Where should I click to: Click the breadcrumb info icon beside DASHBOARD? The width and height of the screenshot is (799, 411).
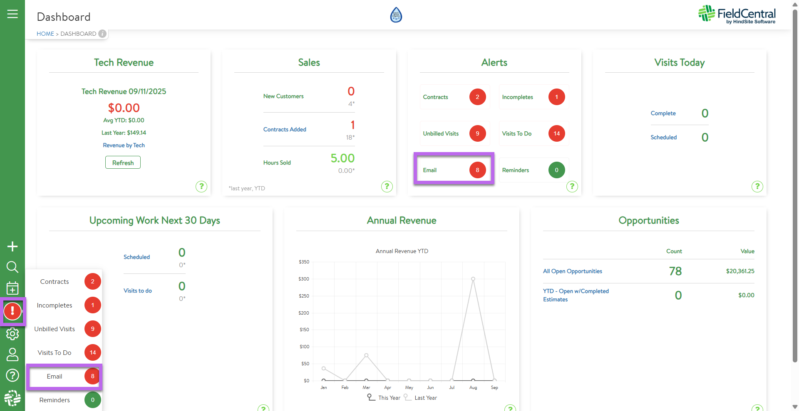pos(102,34)
